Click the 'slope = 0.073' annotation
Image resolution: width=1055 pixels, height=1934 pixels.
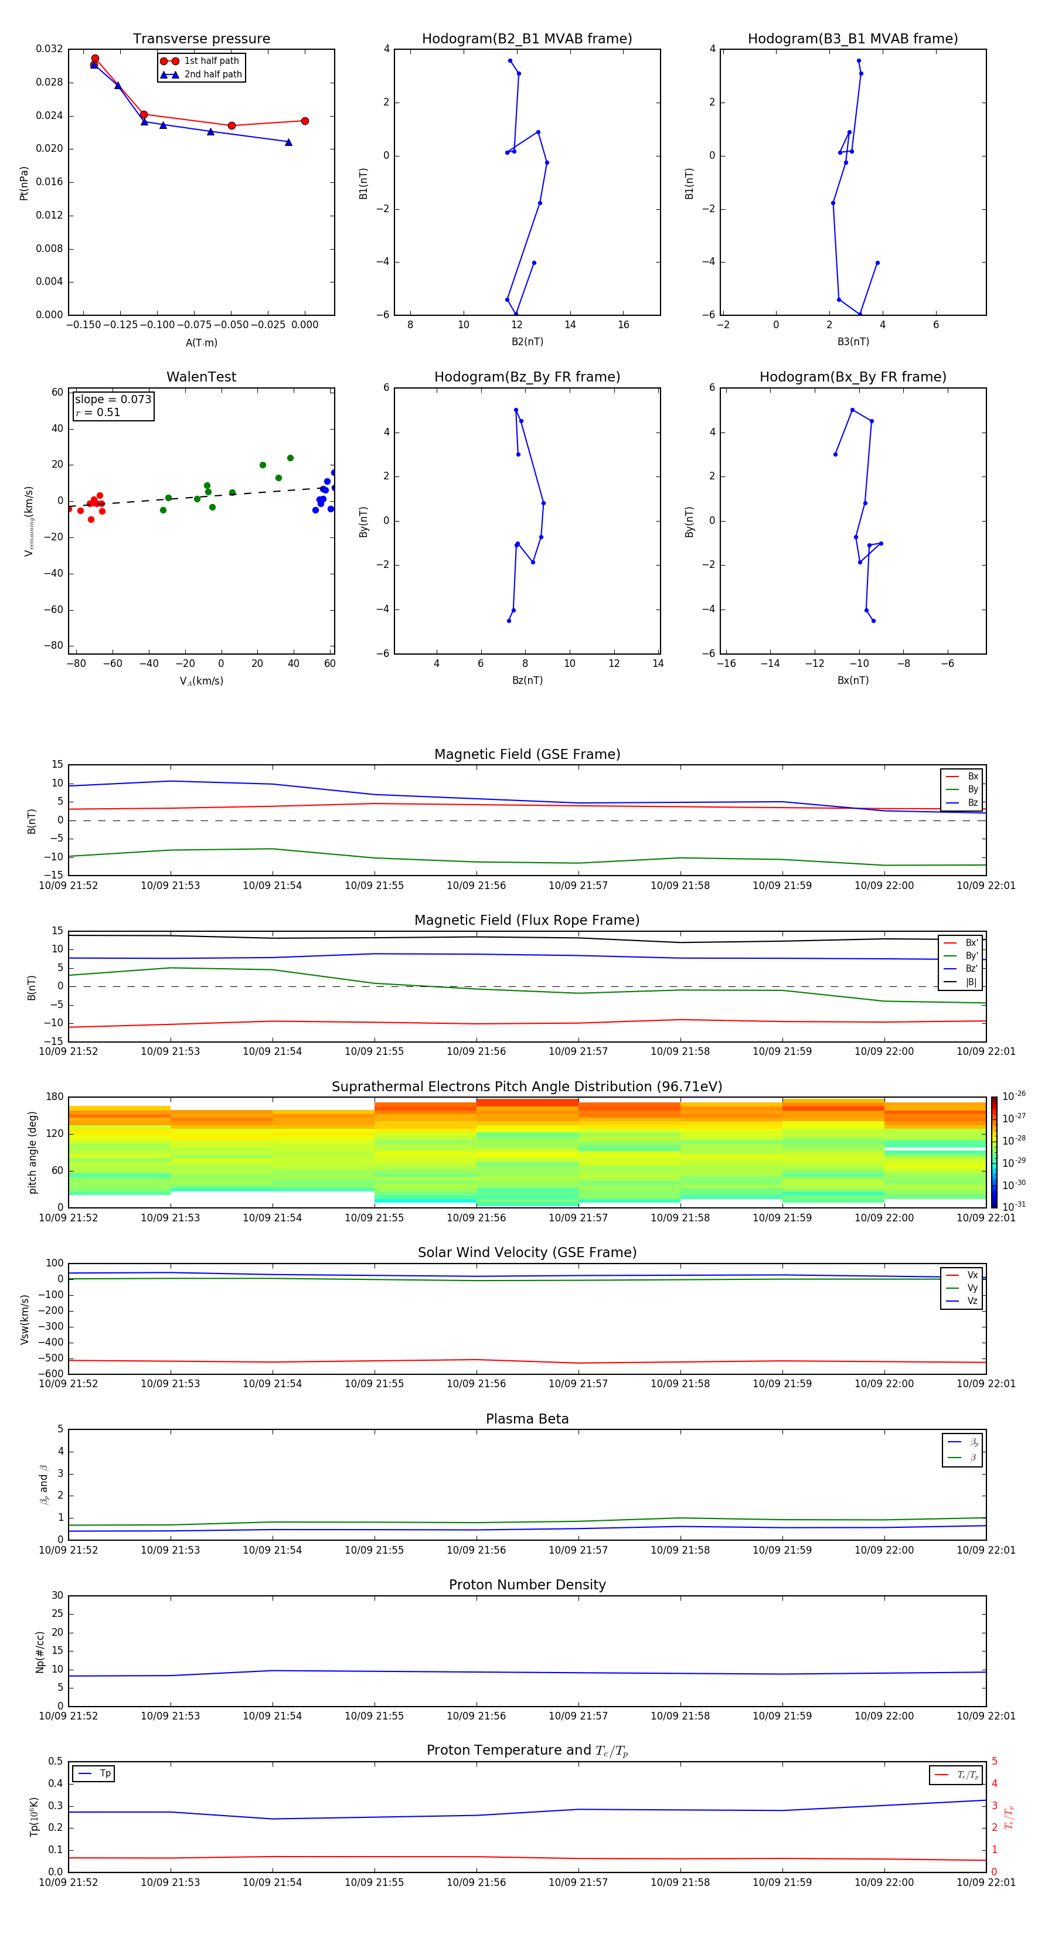(113, 400)
